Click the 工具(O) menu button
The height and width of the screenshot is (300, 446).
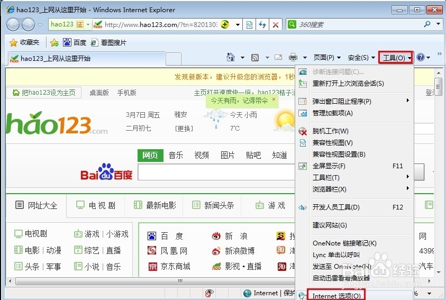396,58
